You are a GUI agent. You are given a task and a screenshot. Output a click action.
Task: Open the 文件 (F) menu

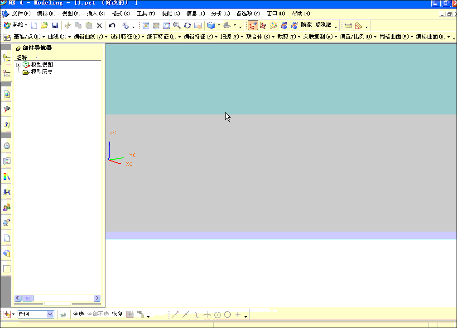pyautogui.click(x=21, y=14)
